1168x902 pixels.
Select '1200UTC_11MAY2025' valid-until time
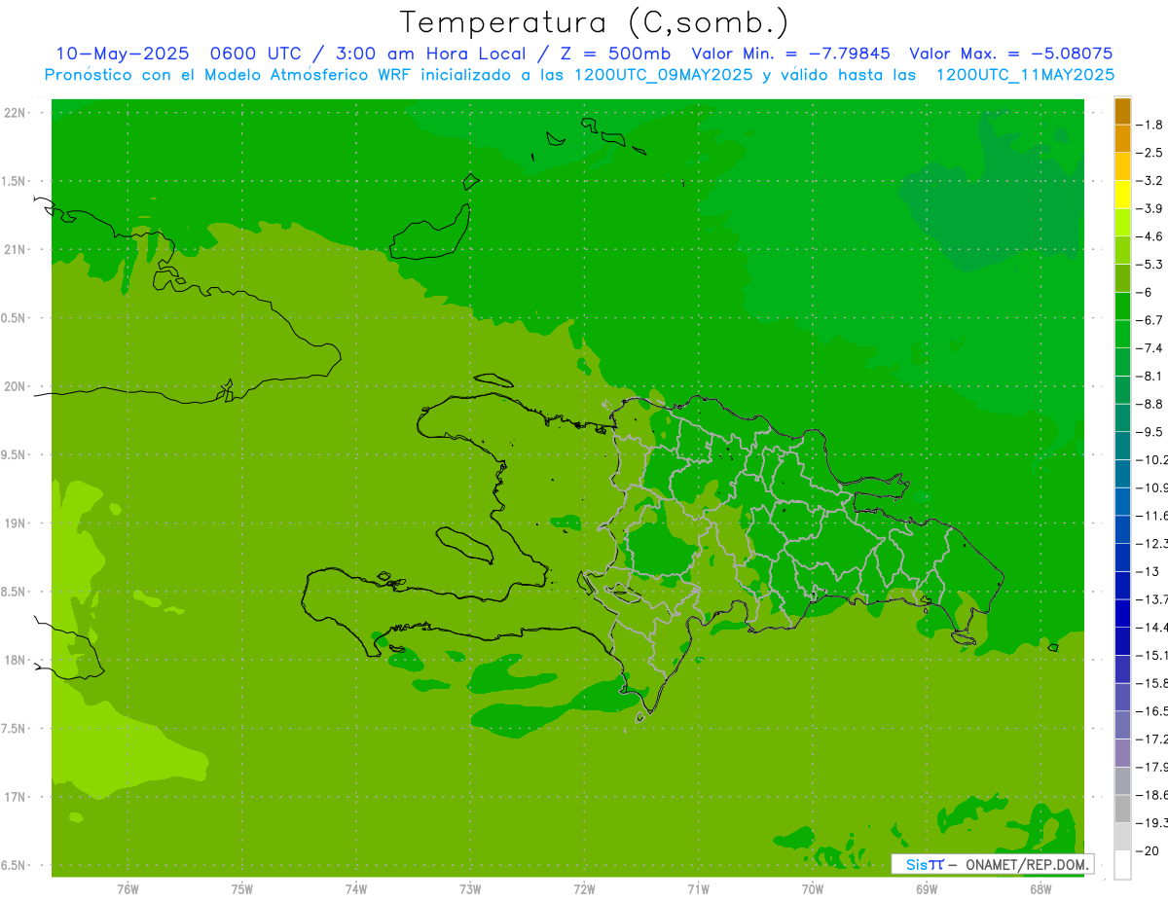point(1025,75)
